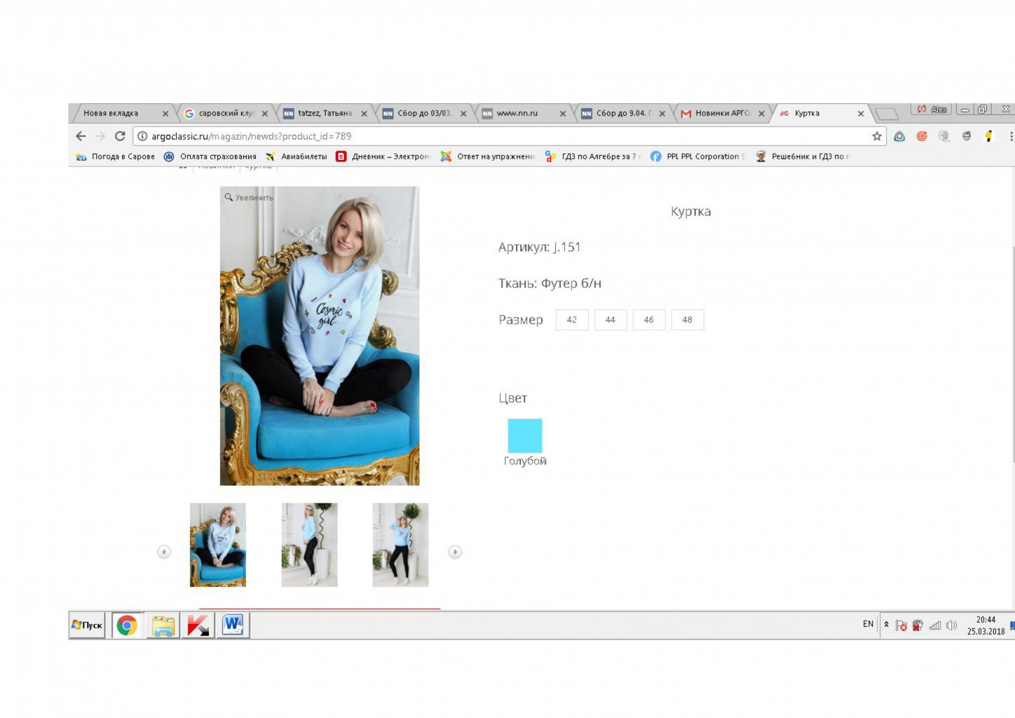Switch to the 'Новинки АРГО' Gmail tab
The image size is (1015, 718).
(722, 113)
